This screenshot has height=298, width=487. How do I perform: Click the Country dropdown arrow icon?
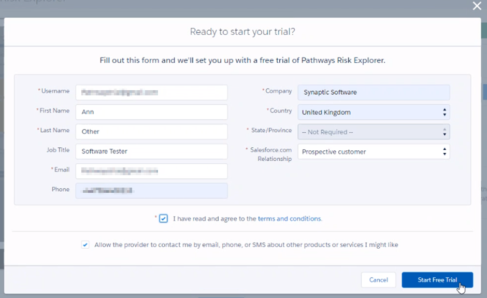click(444, 112)
